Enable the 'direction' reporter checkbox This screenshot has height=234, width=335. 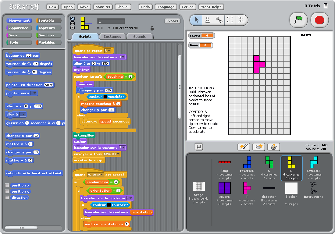[x=7, y=197]
